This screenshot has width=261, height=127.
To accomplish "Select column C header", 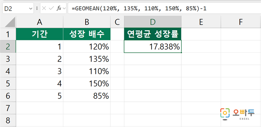I will click(117, 22).
